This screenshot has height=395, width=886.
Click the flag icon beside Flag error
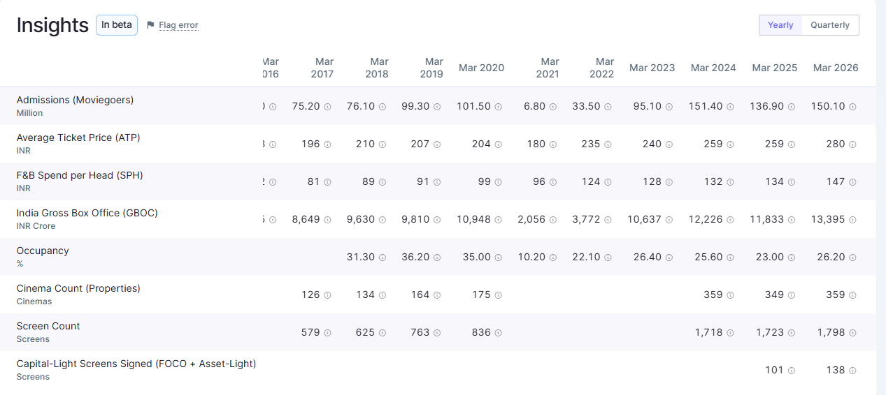(150, 25)
